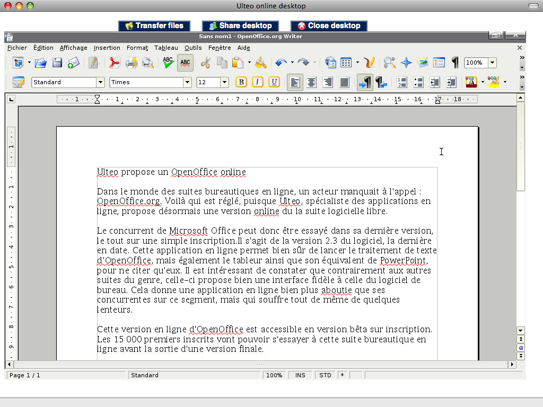
Task: Export directly as PDF icon
Action: point(114,63)
